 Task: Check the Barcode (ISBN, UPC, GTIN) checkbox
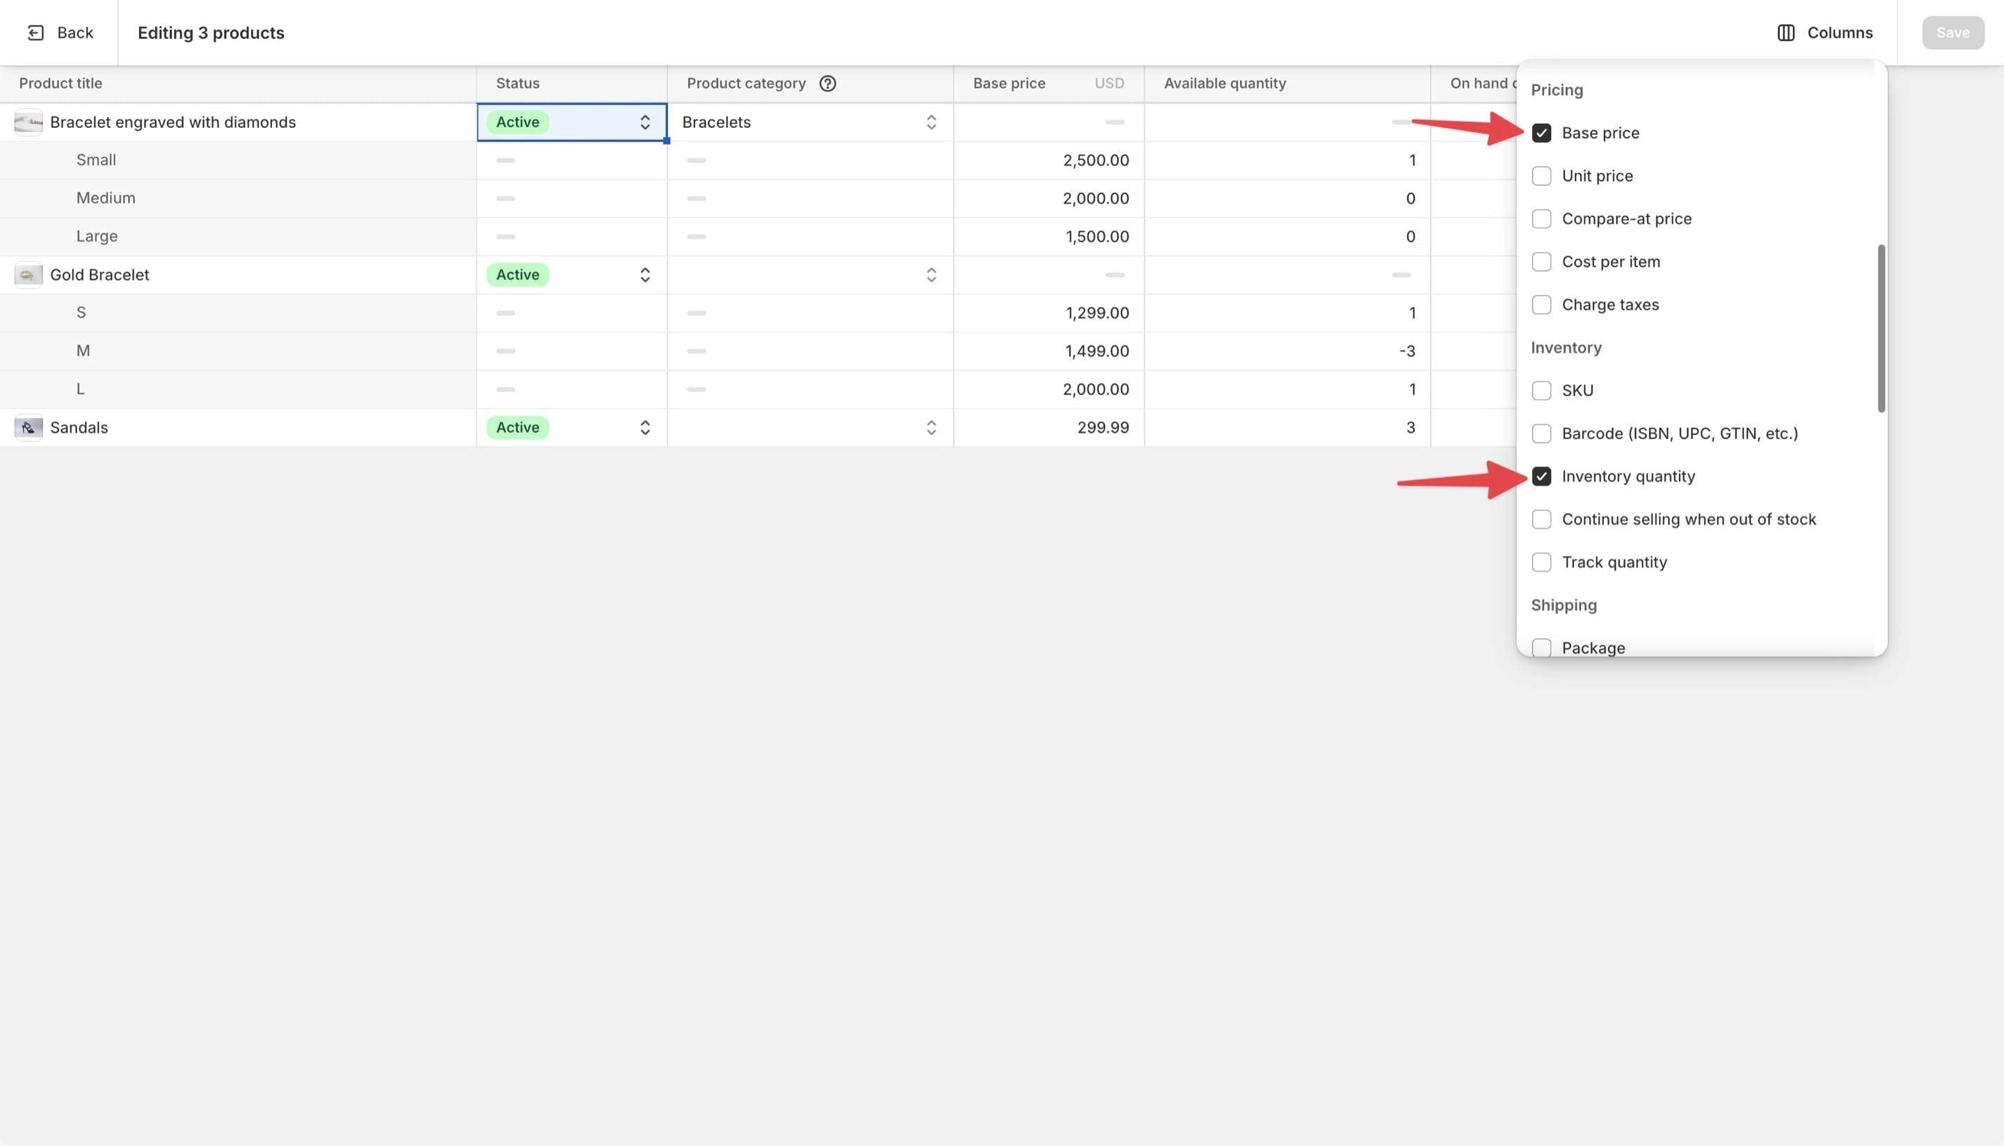pos(1541,433)
